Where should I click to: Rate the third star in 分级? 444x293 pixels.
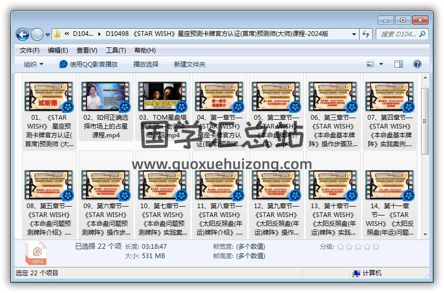click(358, 247)
